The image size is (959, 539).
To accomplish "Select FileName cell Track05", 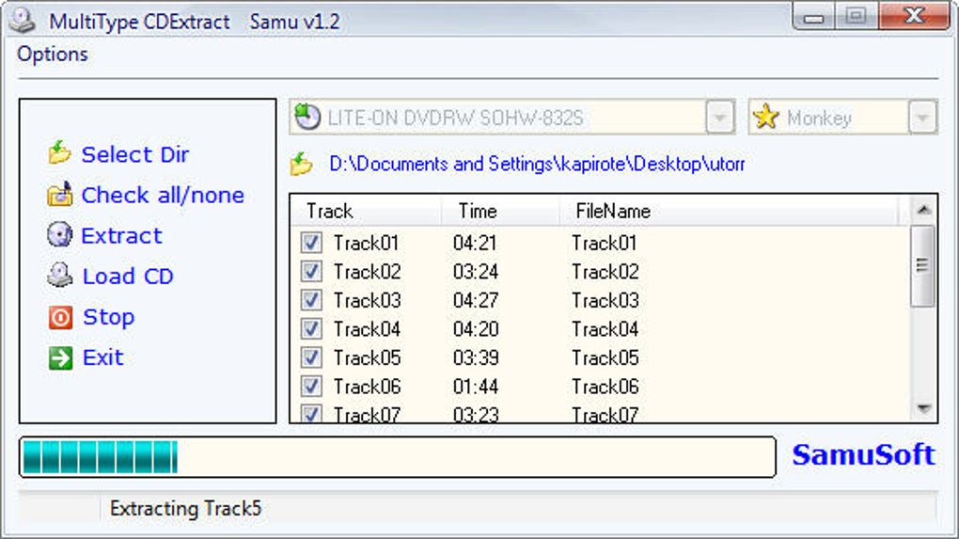I will pyautogui.click(x=605, y=357).
